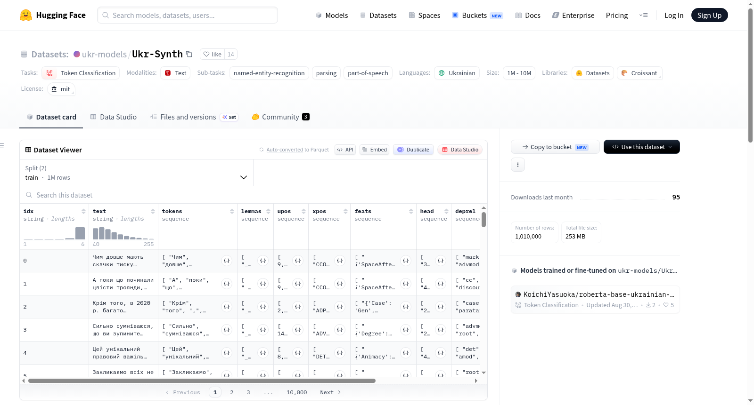Click the Log In link
The width and height of the screenshot is (754, 405).
(x=674, y=15)
